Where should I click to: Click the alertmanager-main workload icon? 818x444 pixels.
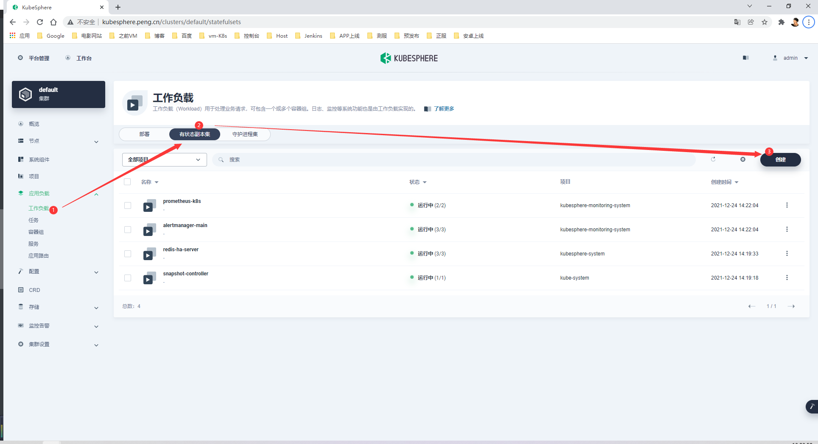click(149, 230)
